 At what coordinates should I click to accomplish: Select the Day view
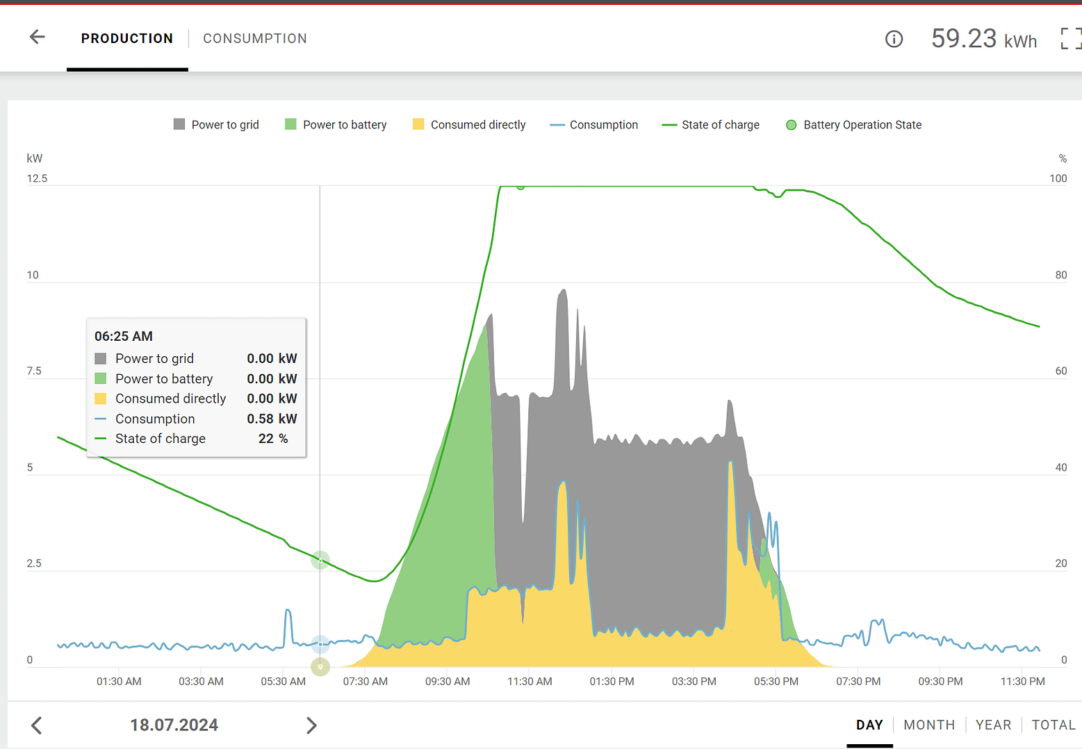click(x=869, y=725)
